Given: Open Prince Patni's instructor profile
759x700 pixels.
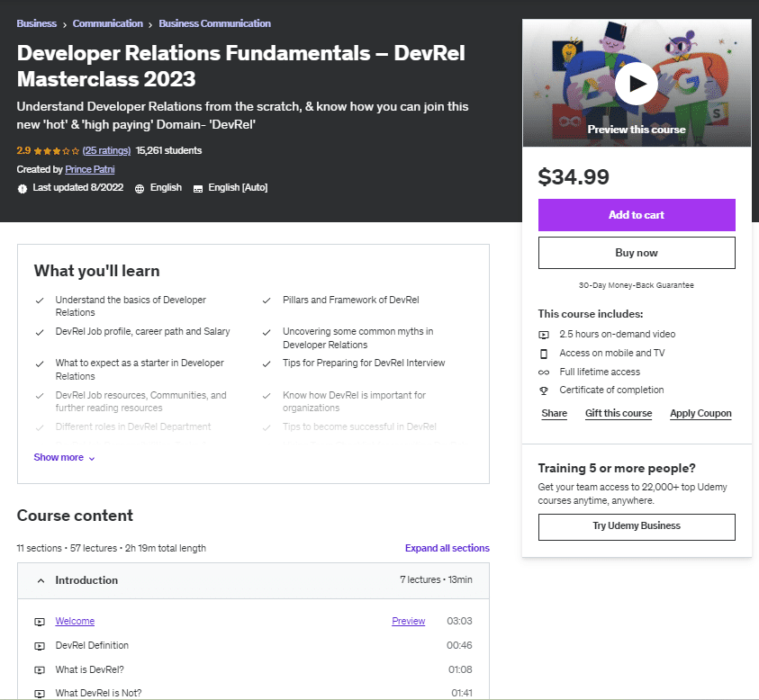Looking at the screenshot, I should point(89,169).
